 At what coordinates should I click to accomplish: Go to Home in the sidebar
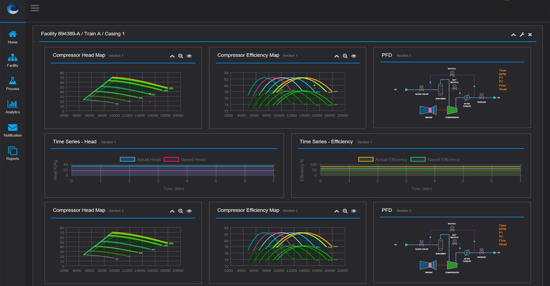pyautogui.click(x=12, y=37)
